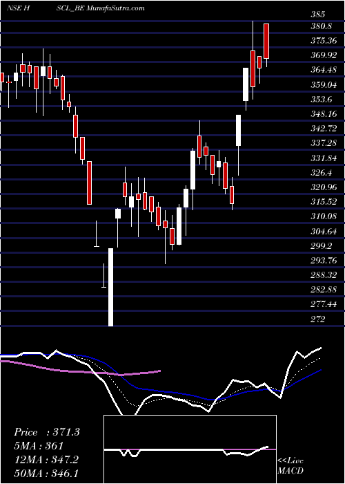
Task: Click the 364.48 price axis label
Action: coord(324,70)
